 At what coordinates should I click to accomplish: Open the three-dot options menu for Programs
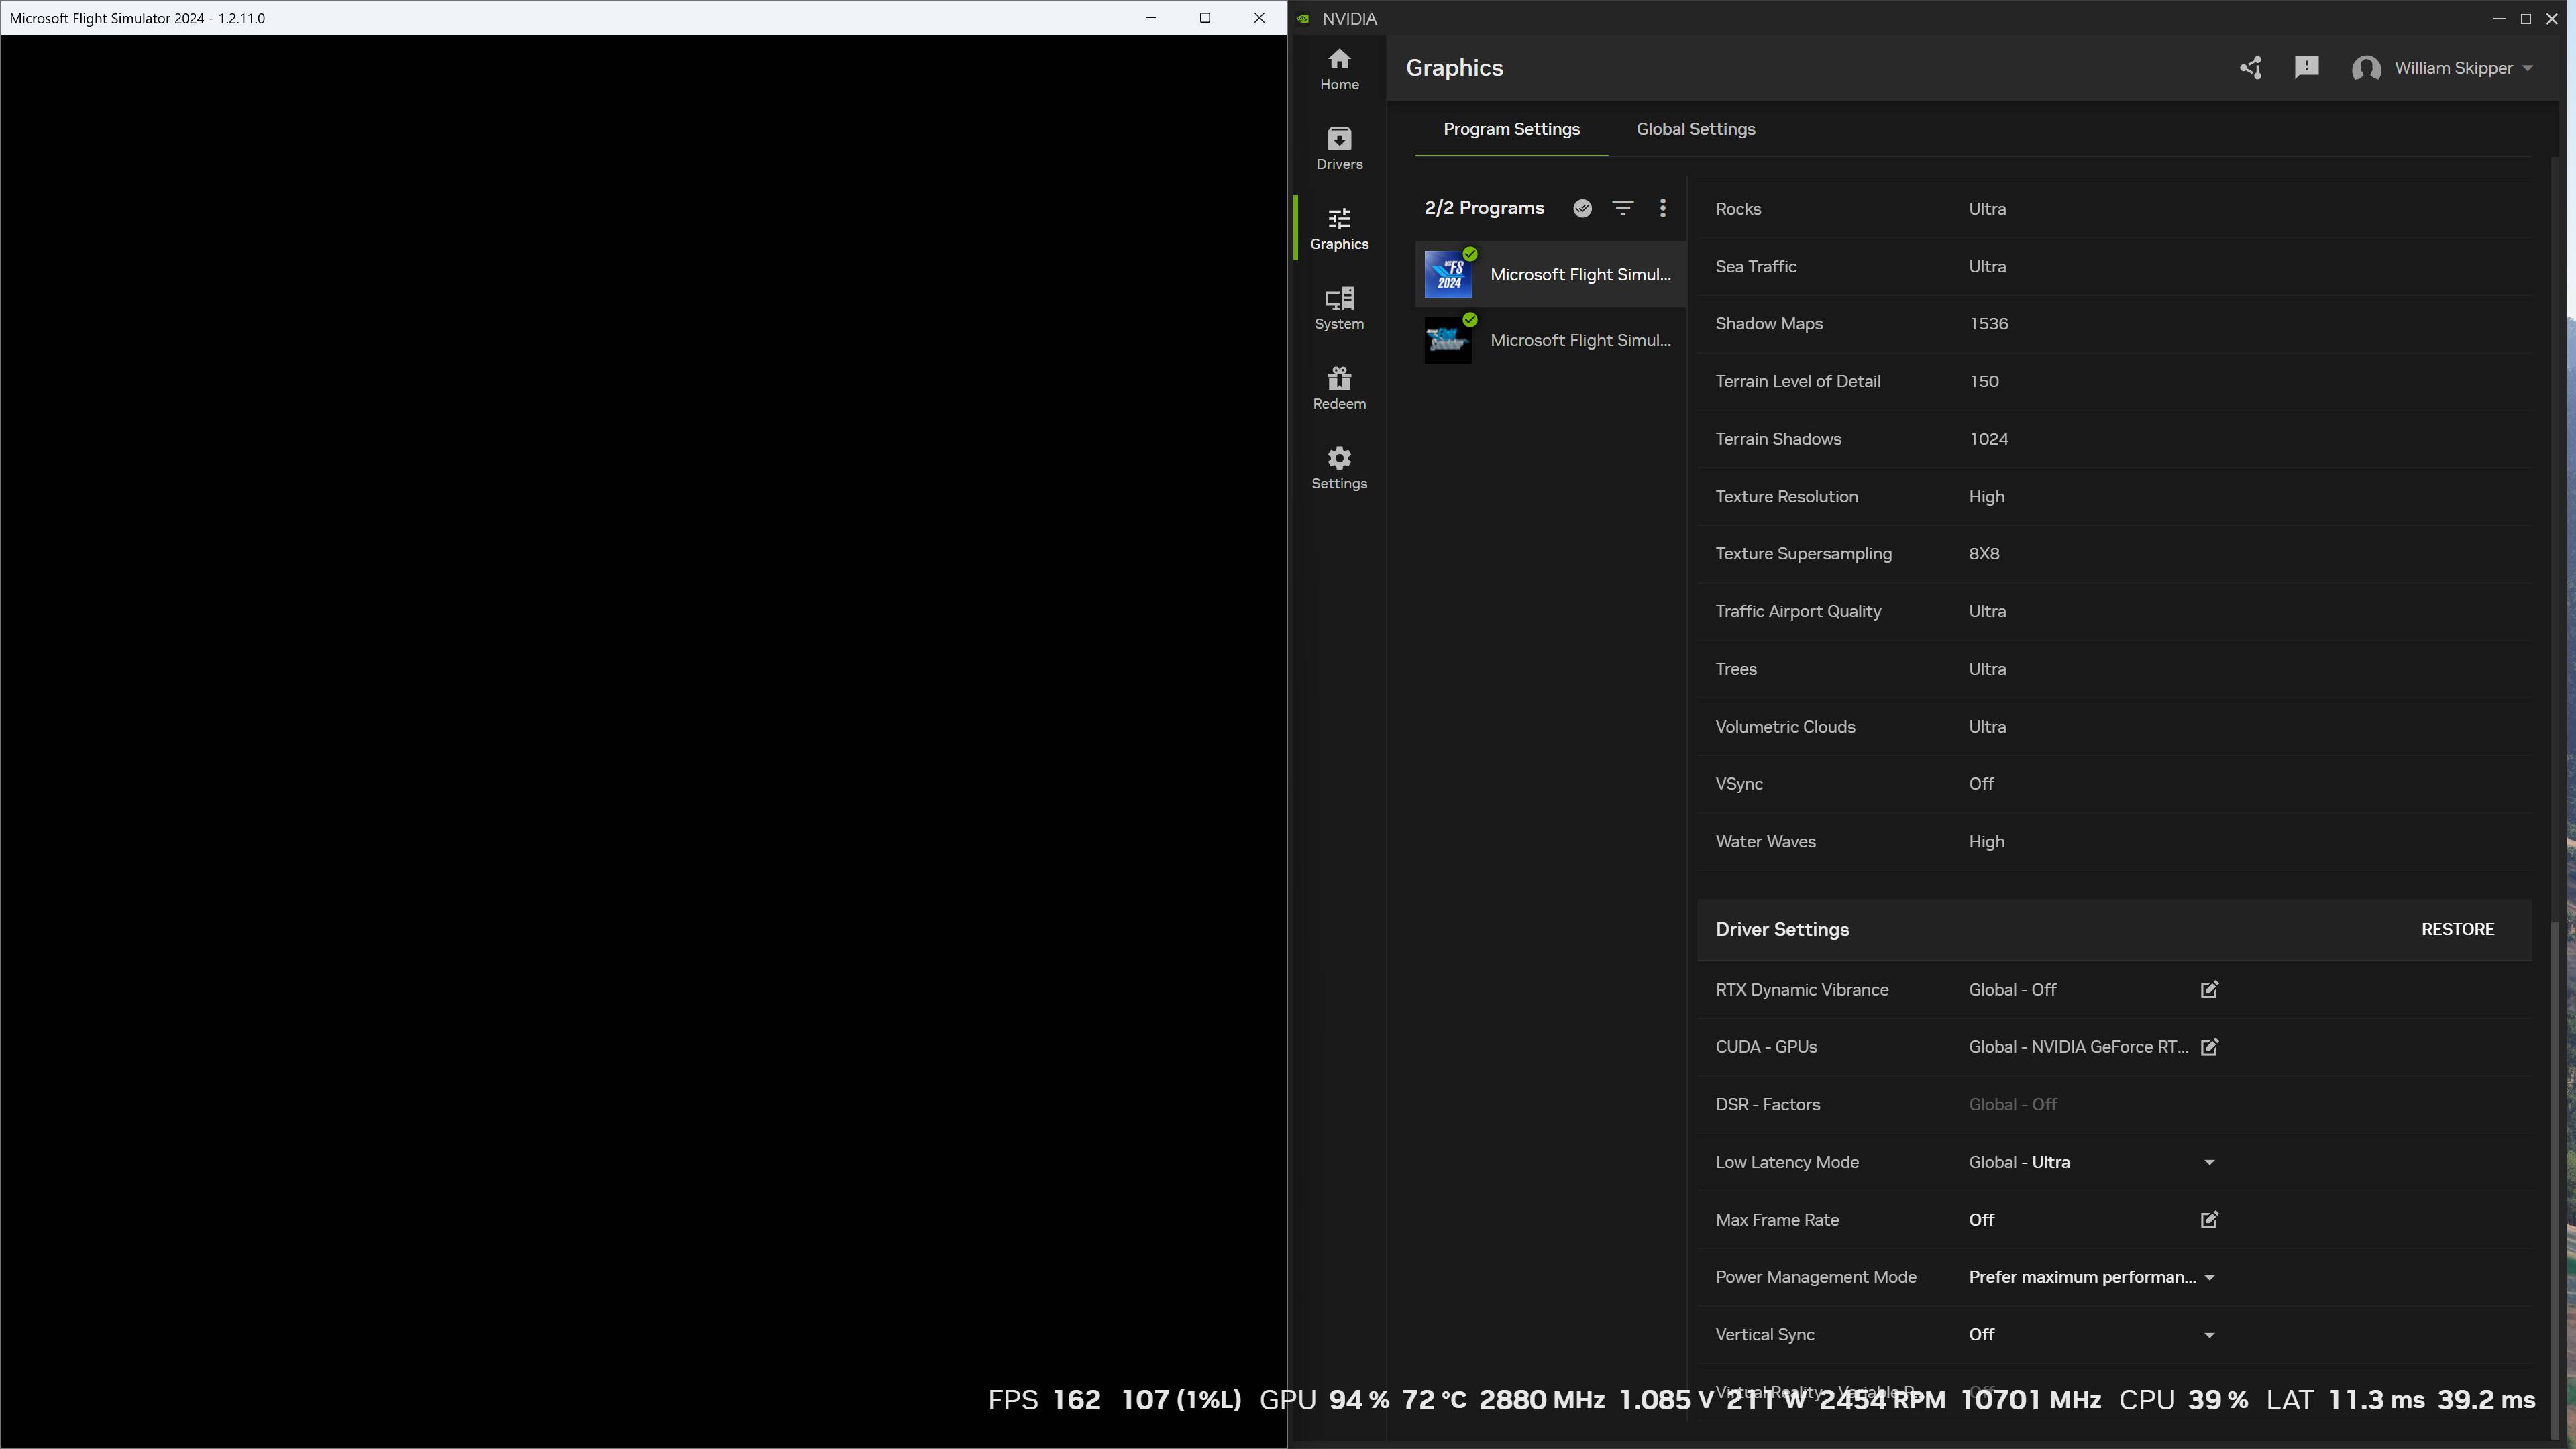tap(1662, 208)
